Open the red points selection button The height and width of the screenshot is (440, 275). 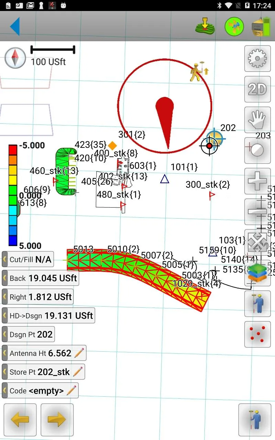click(257, 334)
